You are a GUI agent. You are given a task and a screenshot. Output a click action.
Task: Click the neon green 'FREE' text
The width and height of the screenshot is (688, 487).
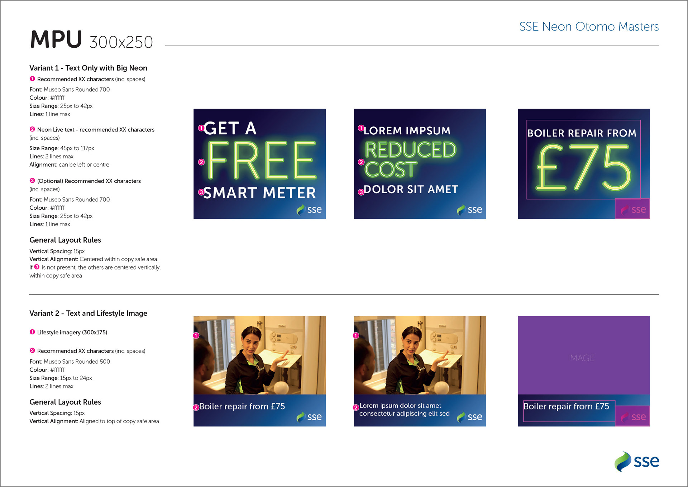262,161
